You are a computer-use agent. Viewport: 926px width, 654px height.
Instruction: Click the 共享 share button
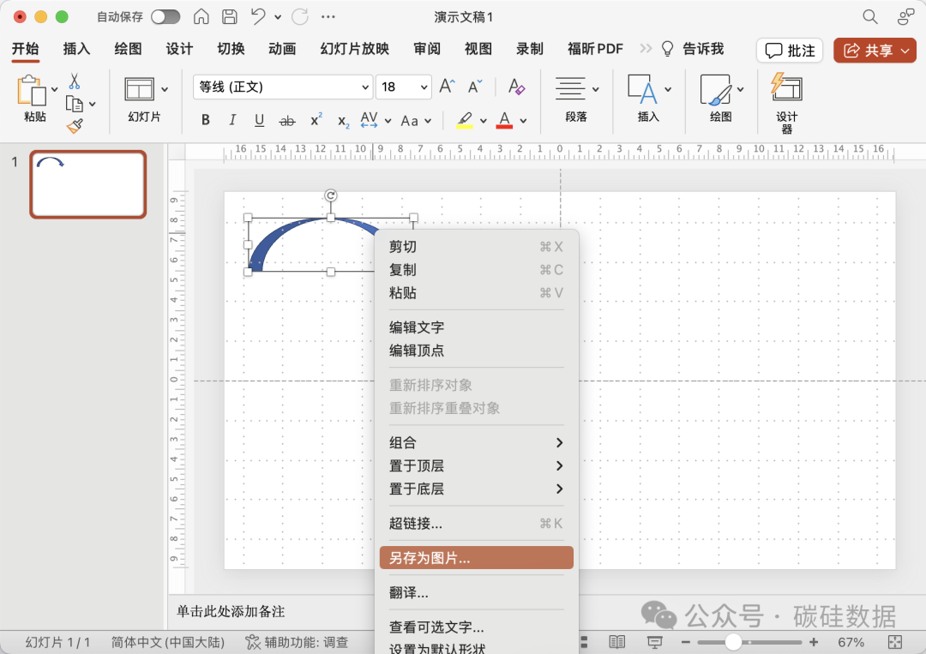pos(875,51)
